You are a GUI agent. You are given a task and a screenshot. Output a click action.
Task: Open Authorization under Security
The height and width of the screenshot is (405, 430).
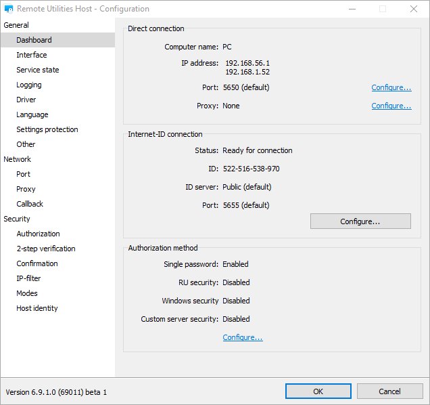(38, 234)
